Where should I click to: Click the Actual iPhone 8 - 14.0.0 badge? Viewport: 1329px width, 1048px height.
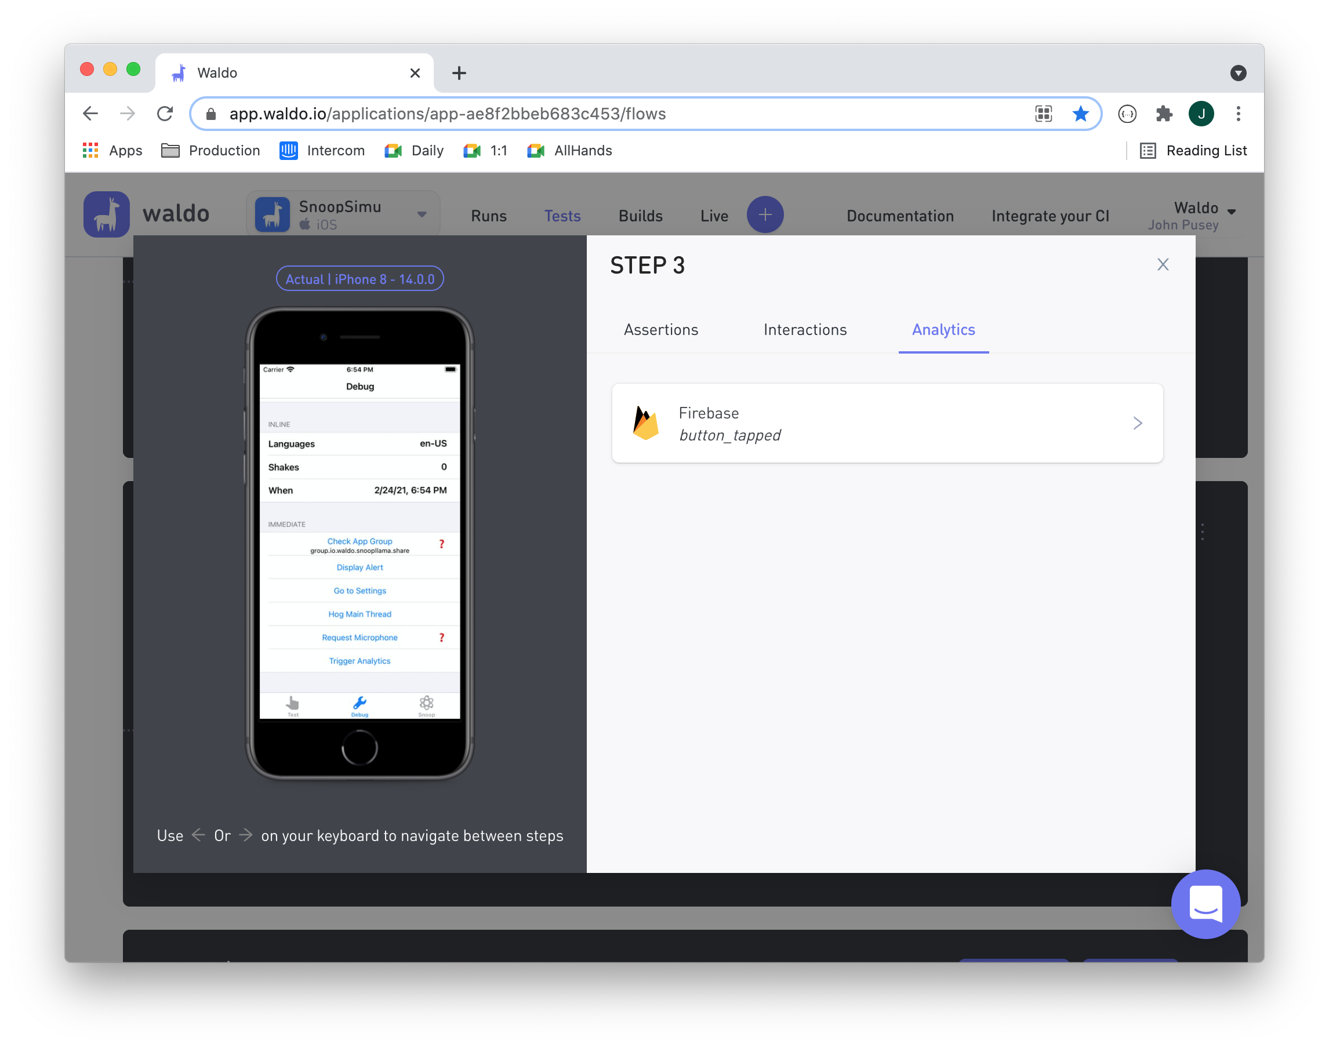click(x=360, y=279)
